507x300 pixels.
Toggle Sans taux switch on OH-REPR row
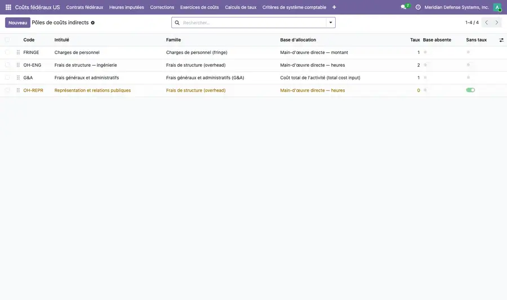point(470,90)
